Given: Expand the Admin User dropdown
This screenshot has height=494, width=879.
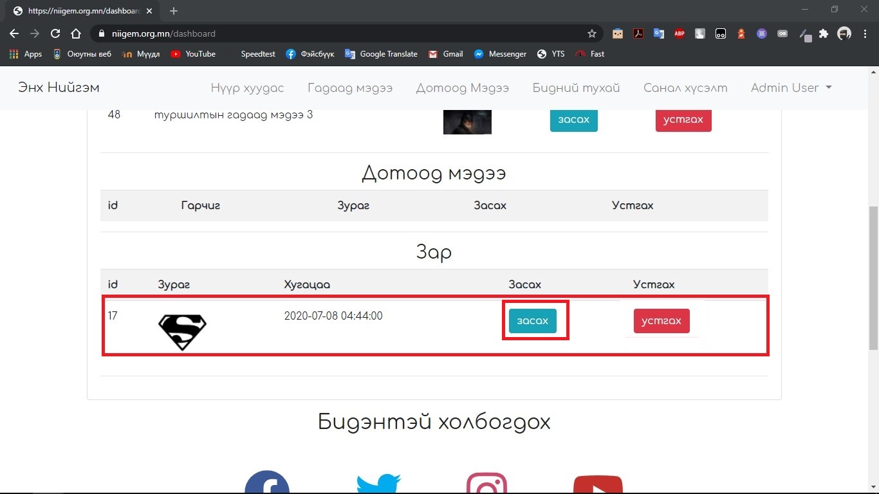Looking at the screenshot, I should (791, 87).
